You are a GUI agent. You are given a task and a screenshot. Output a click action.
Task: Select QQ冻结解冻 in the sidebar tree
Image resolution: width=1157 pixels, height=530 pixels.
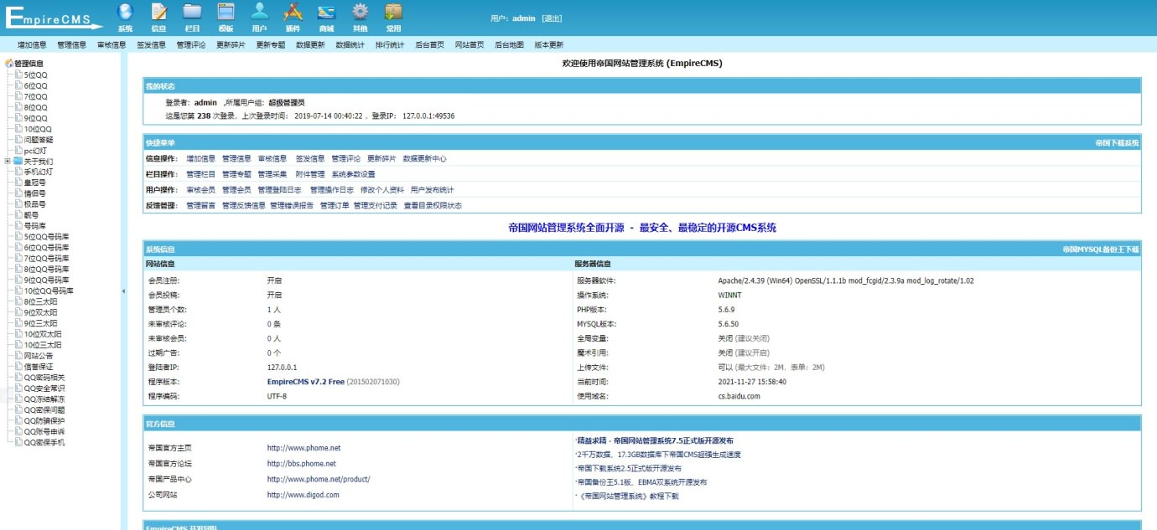point(44,400)
